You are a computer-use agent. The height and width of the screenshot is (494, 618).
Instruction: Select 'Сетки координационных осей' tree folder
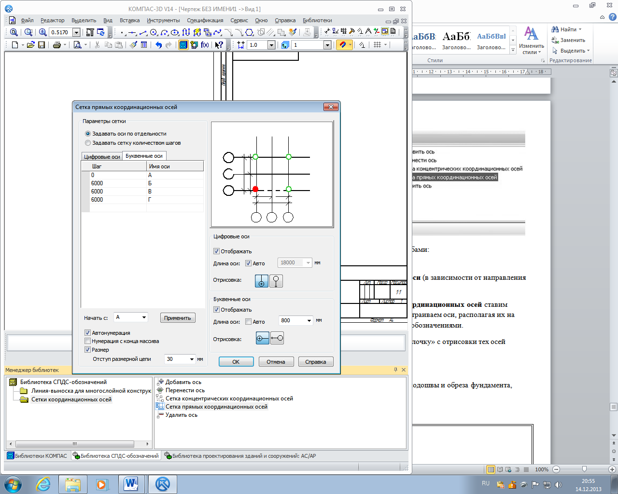pyautogui.click(x=71, y=399)
